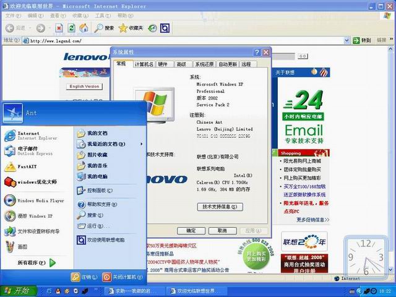This screenshot has width=396, height=297.
Task: Click 关闭计算机 (Turn Off) in Start menu
Action: 123,277
